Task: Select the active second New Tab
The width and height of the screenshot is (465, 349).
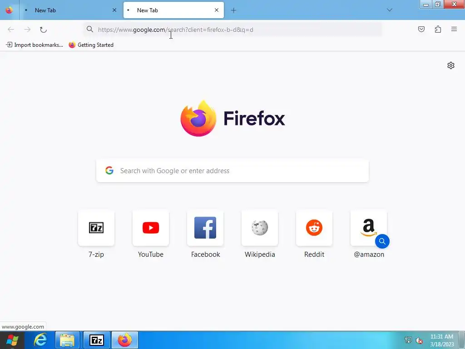Action: [x=173, y=10]
